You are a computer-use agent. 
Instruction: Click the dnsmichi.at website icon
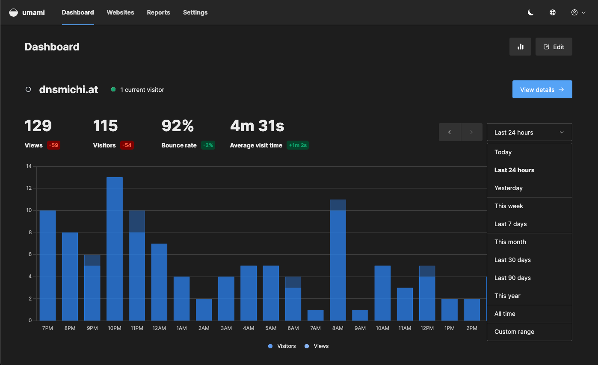point(28,90)
